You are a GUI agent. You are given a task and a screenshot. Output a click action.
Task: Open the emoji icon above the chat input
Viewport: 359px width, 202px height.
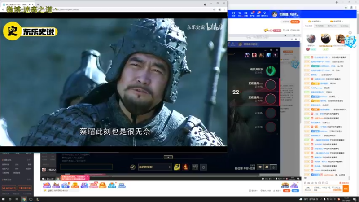click(x=305, y=183)
